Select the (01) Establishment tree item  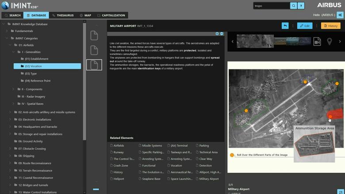point(34,59)
